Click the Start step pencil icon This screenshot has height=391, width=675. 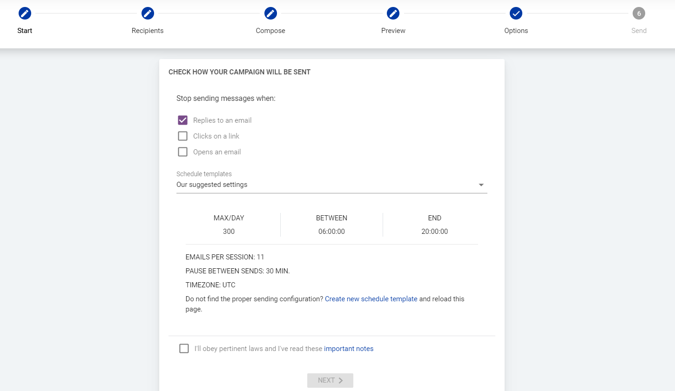[x=25, y=13]
